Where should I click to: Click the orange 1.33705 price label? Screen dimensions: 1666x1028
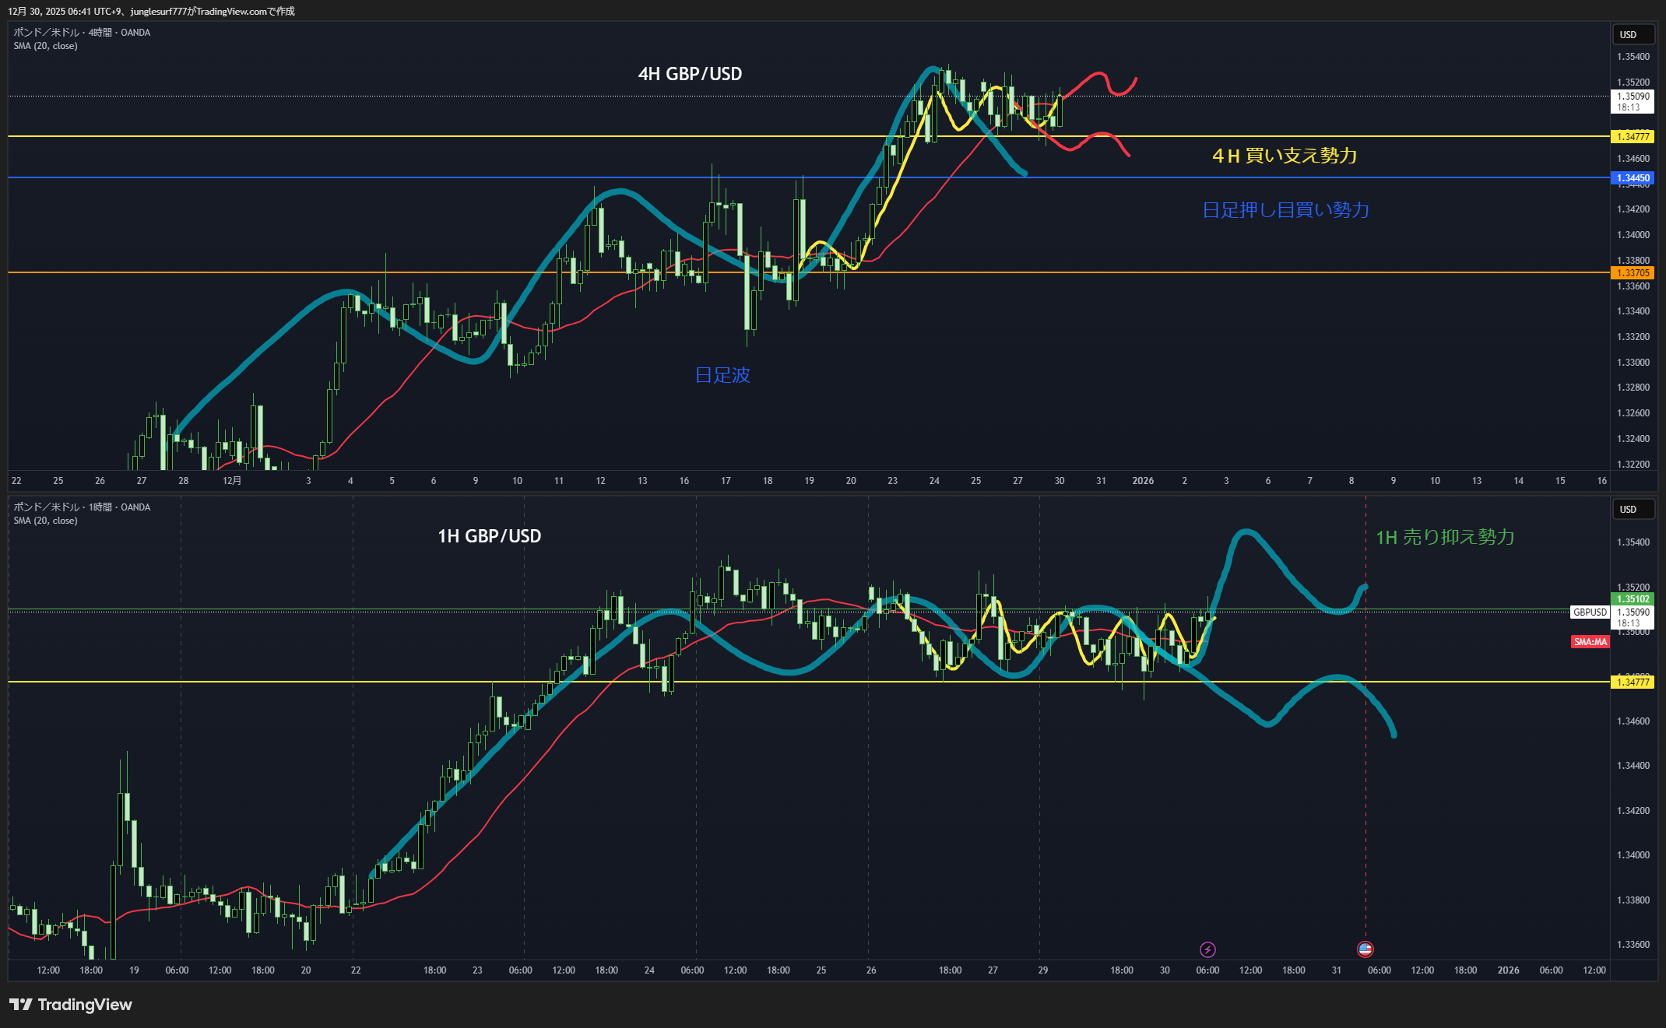point(1633,273)
